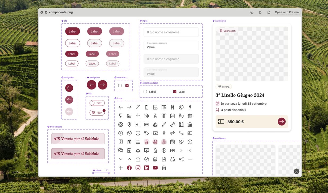Untick the checked box in the checkbox component
The width and height of the screenshot is (328, 193).
(x=127, y=86)
